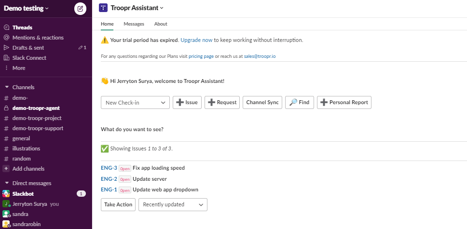Click the Take Action button

point(118,204)
